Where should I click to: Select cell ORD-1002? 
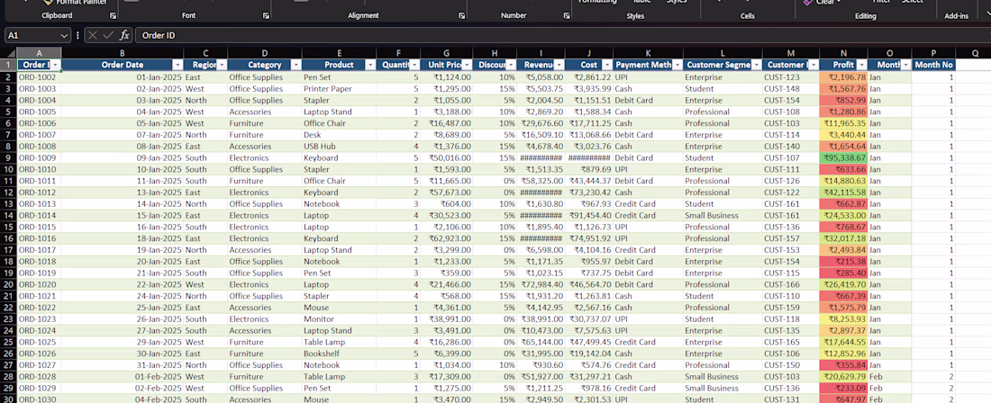pyautogui.click(x=39, y=77)
